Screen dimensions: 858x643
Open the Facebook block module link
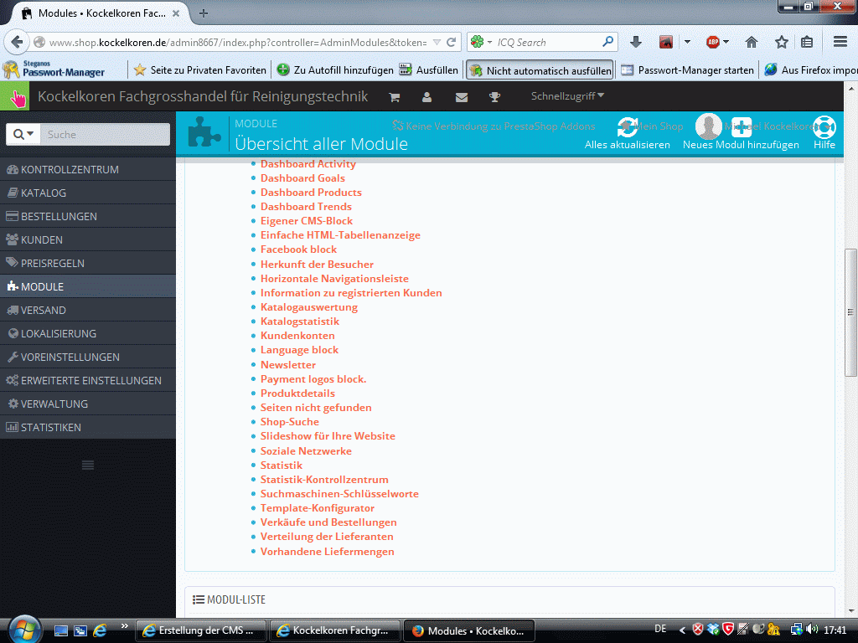coord(298,249)
